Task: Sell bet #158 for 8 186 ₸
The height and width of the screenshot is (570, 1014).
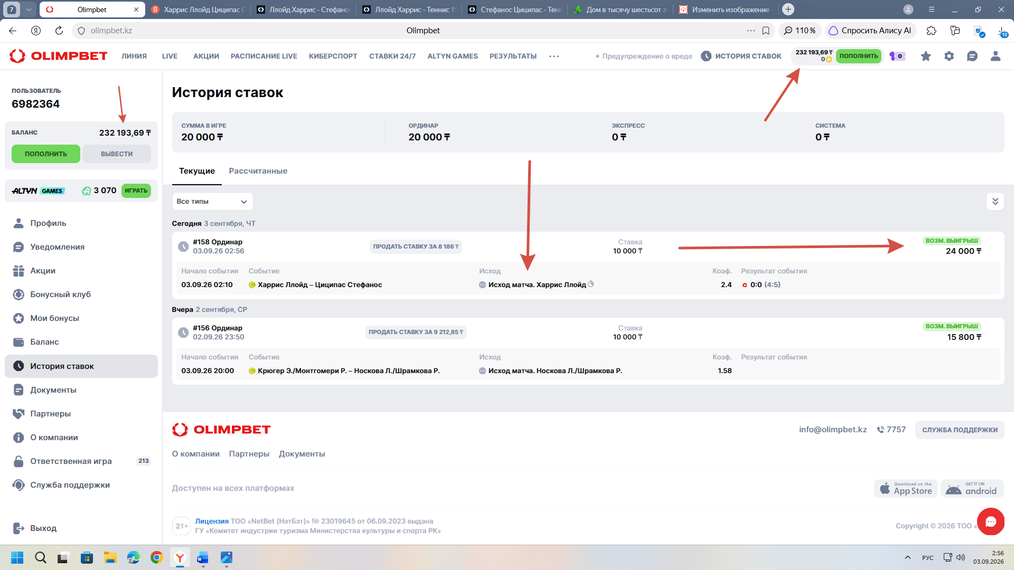Action: 416,246
